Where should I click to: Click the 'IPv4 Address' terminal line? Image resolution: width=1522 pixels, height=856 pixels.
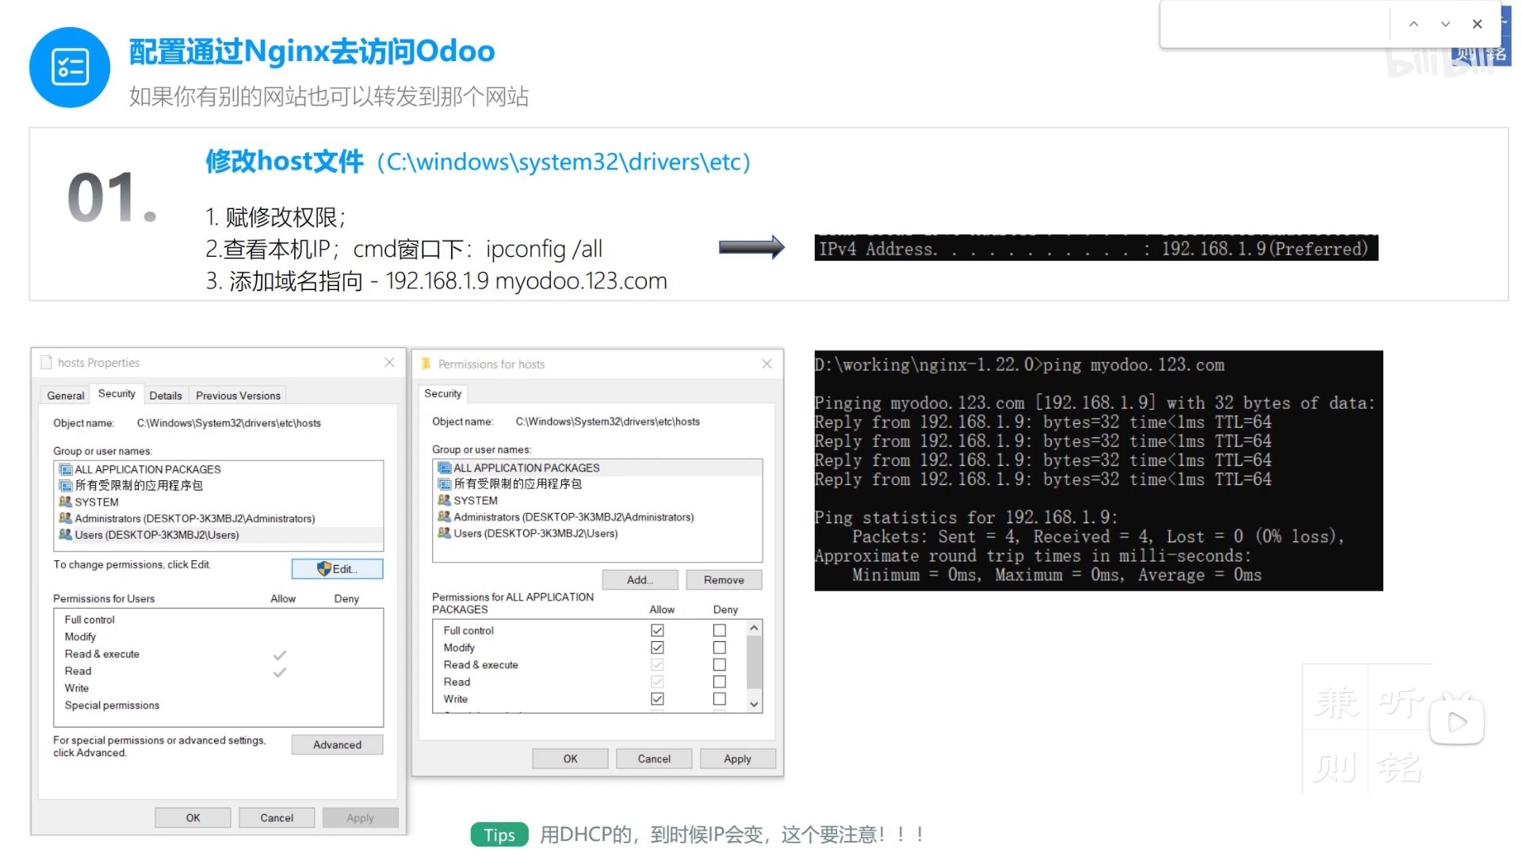1096,249
